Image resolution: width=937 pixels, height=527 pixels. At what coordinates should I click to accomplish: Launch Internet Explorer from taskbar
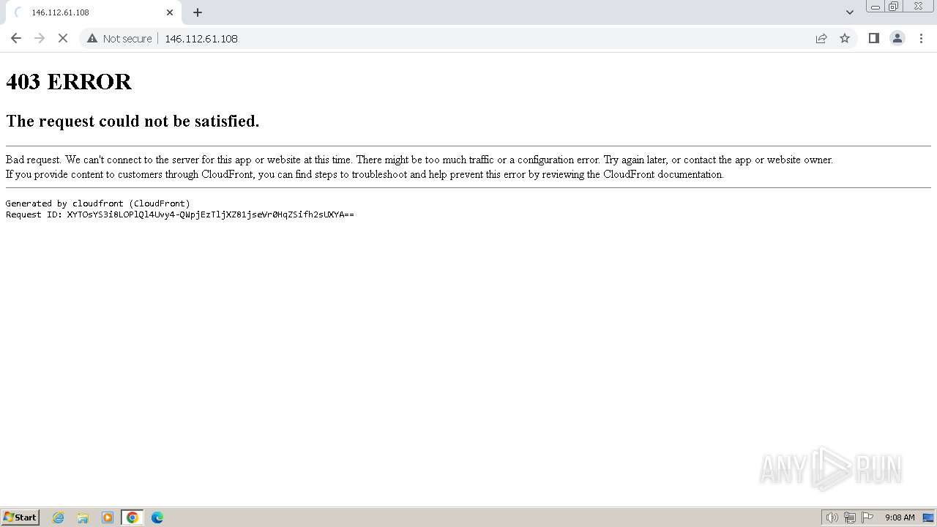pos(59,517)
